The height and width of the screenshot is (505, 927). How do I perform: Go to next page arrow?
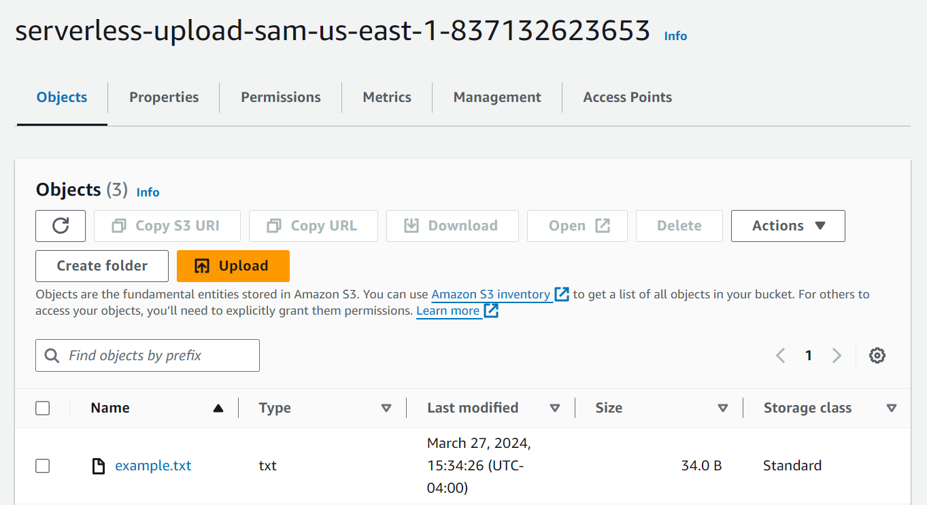pyautogui.click(x=837, y=355)
